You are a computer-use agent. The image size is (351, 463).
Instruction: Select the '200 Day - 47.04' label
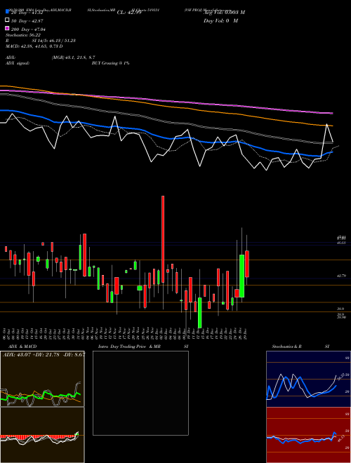(x=28, y=29)
